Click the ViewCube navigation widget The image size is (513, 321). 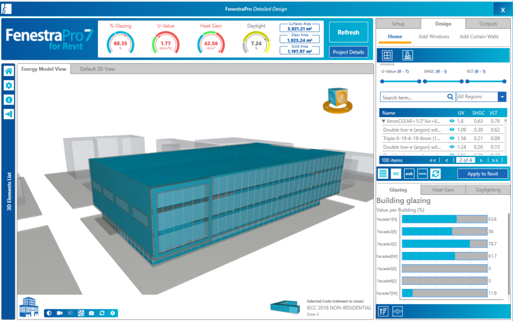338,100
